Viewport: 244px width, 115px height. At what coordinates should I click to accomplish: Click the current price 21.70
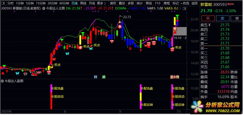tap(206, 11)
